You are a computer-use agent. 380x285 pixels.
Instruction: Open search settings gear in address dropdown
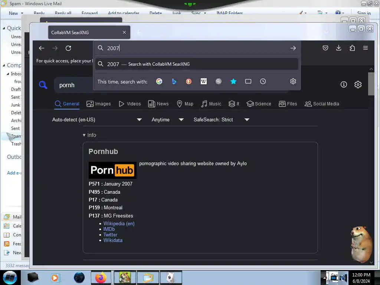tap(293, 81)
